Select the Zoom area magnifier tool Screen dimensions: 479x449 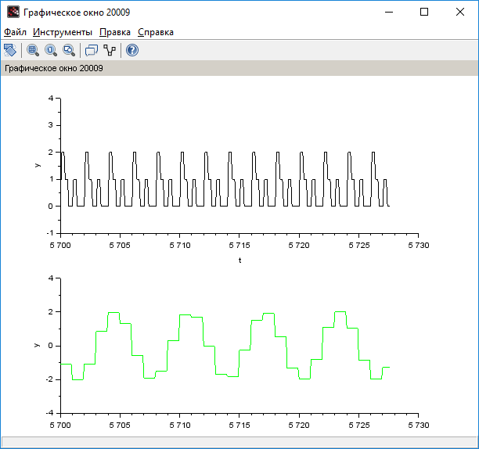tap(33, 50)
